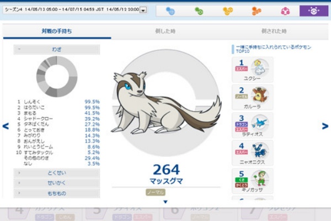Click the ノーマル type badge under マッスグマ
331x221 pixels.
coord(156,192)
